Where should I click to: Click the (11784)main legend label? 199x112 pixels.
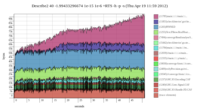coord(174,48)
